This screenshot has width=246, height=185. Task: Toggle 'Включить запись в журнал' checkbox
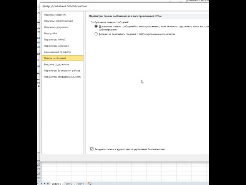[92, 149]
